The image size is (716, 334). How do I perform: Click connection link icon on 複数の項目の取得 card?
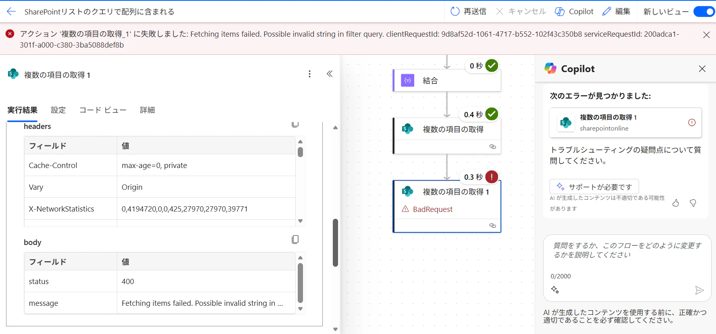[x=492, y=147]
